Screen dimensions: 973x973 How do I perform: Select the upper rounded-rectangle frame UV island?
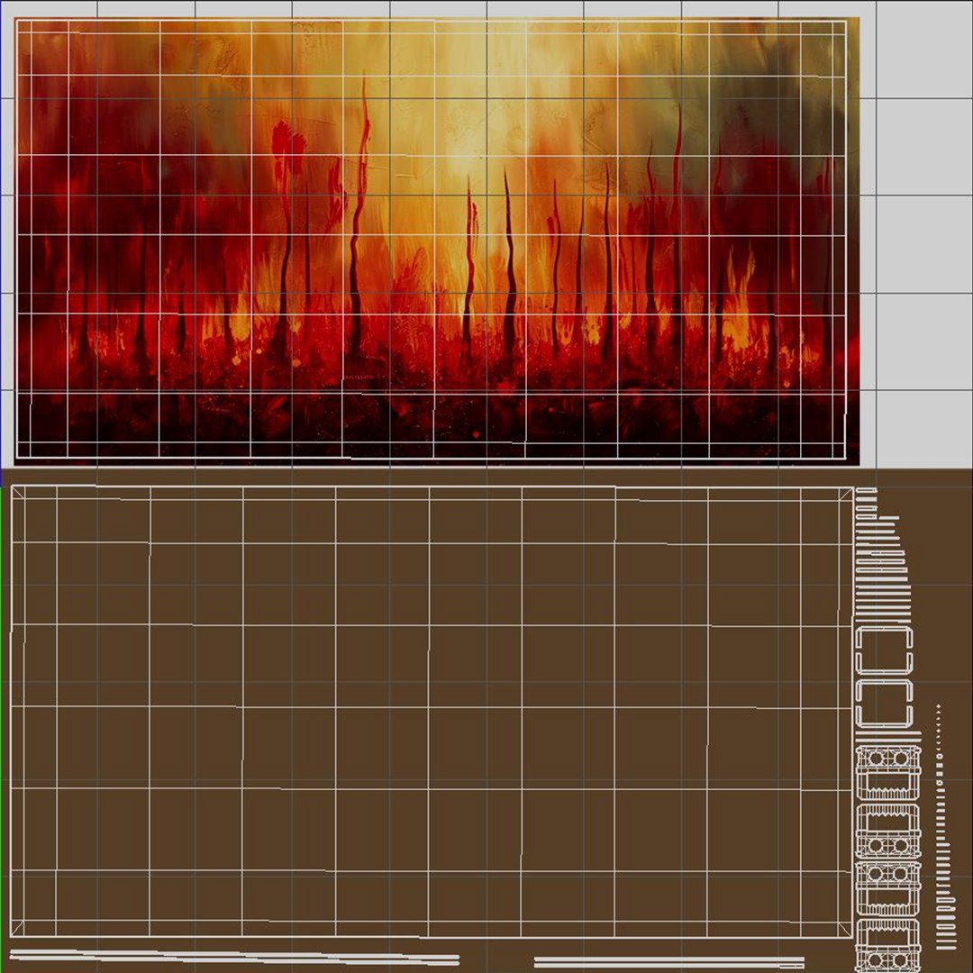tap(884, 650)
